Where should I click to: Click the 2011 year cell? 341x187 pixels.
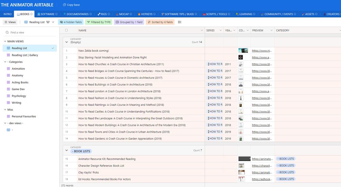[231, 64]
